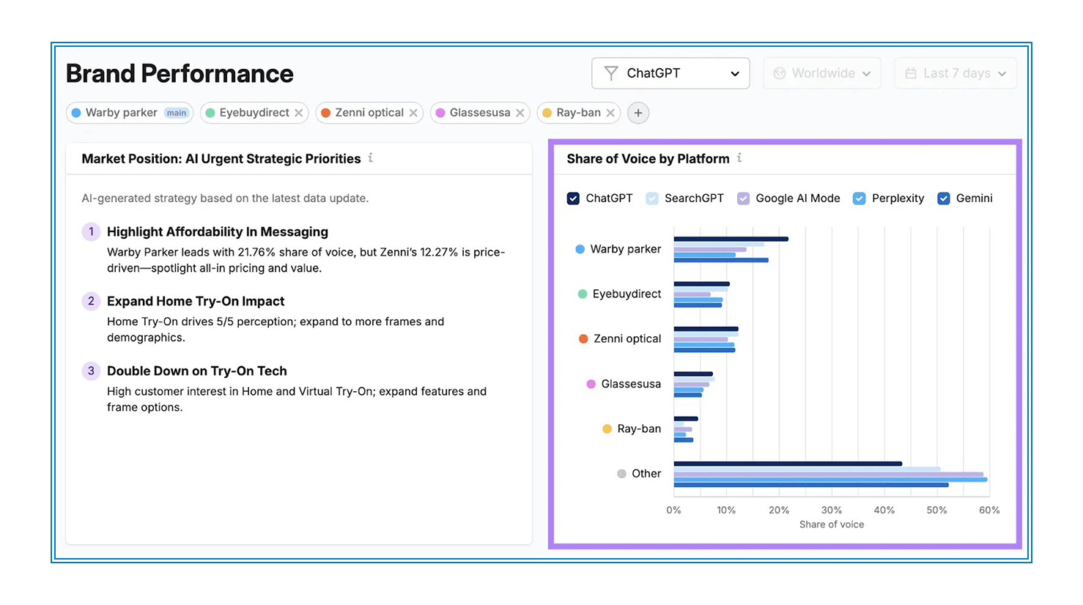Click the AI-generated strategy description text
Image resolution: width=1083 pixels, height=605 pixels.
tap(225, 198)
